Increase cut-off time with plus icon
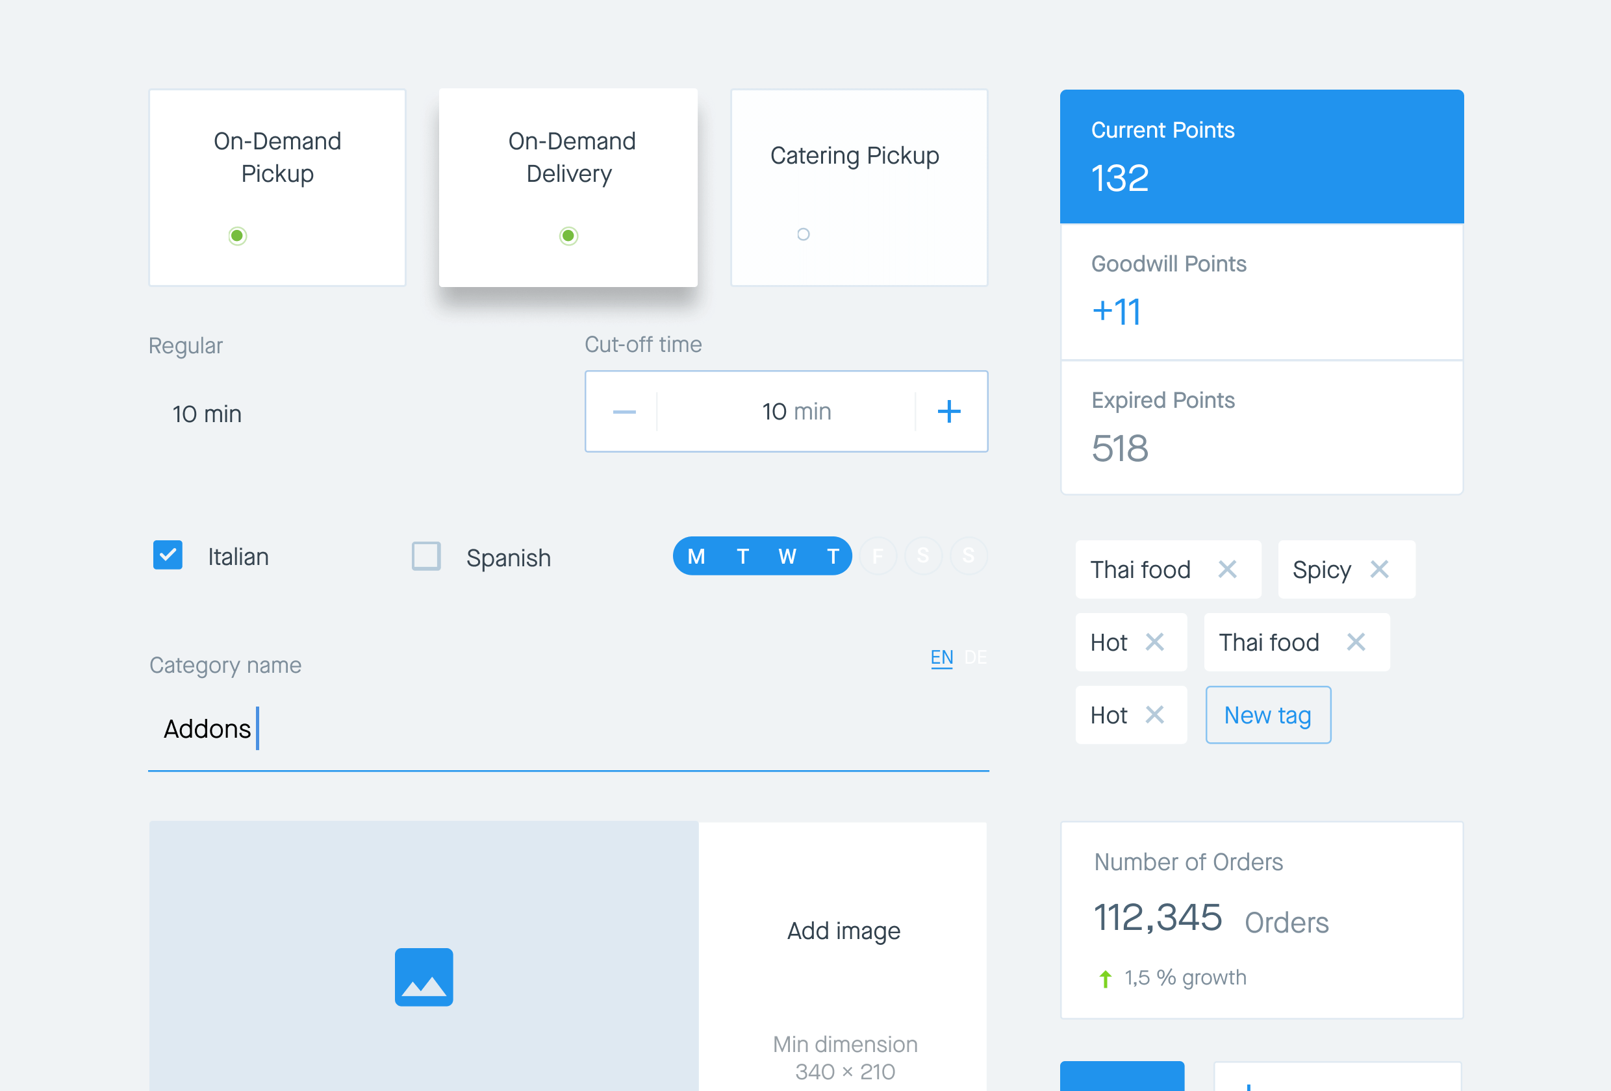1611x1091 pixels. 948,412
